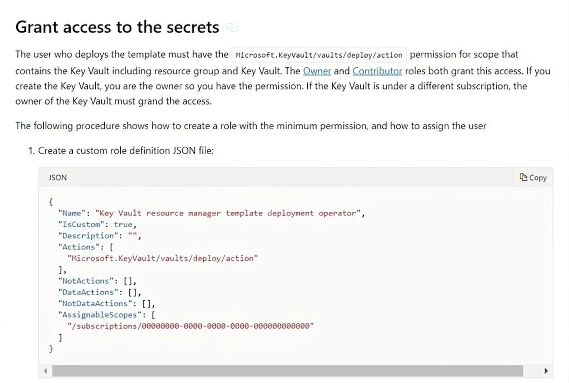Click the right arrow of the code scrollbar

[x=546, y=371]
